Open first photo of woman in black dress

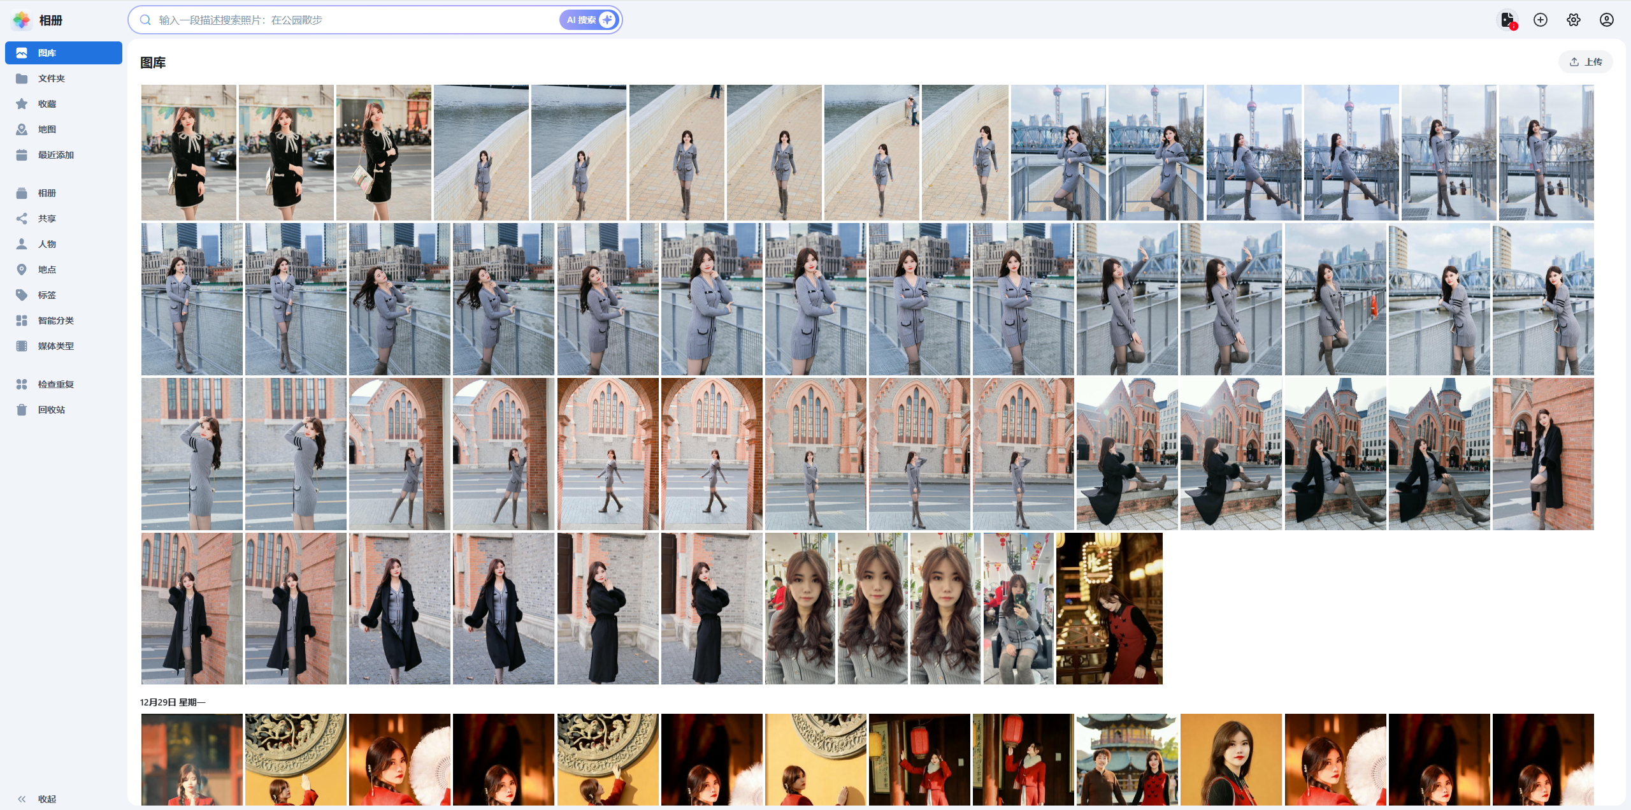189,152
